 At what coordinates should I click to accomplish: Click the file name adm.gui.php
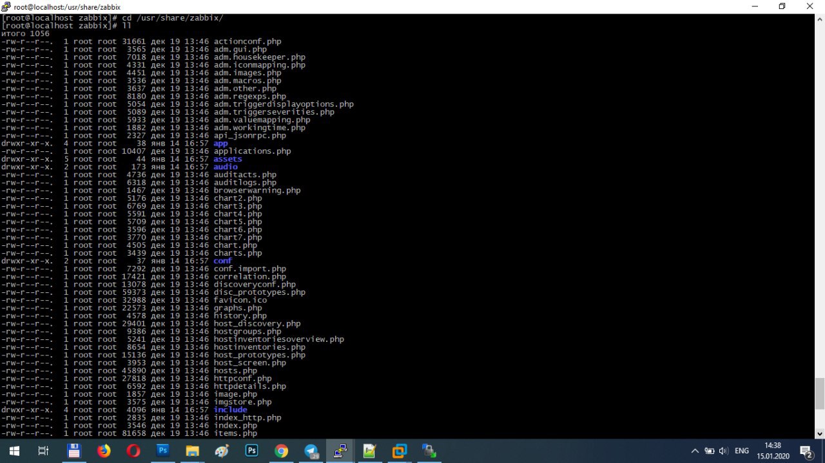pyautogui.click(x=240, y=49)
